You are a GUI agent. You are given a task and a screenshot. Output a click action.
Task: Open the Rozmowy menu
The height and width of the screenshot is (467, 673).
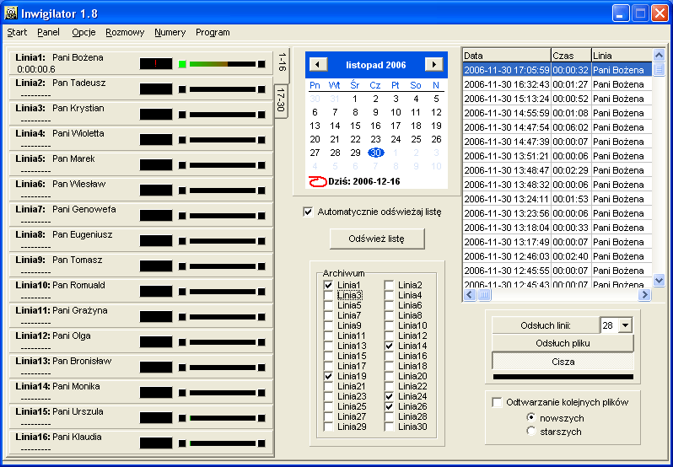(x=125, y=32)
